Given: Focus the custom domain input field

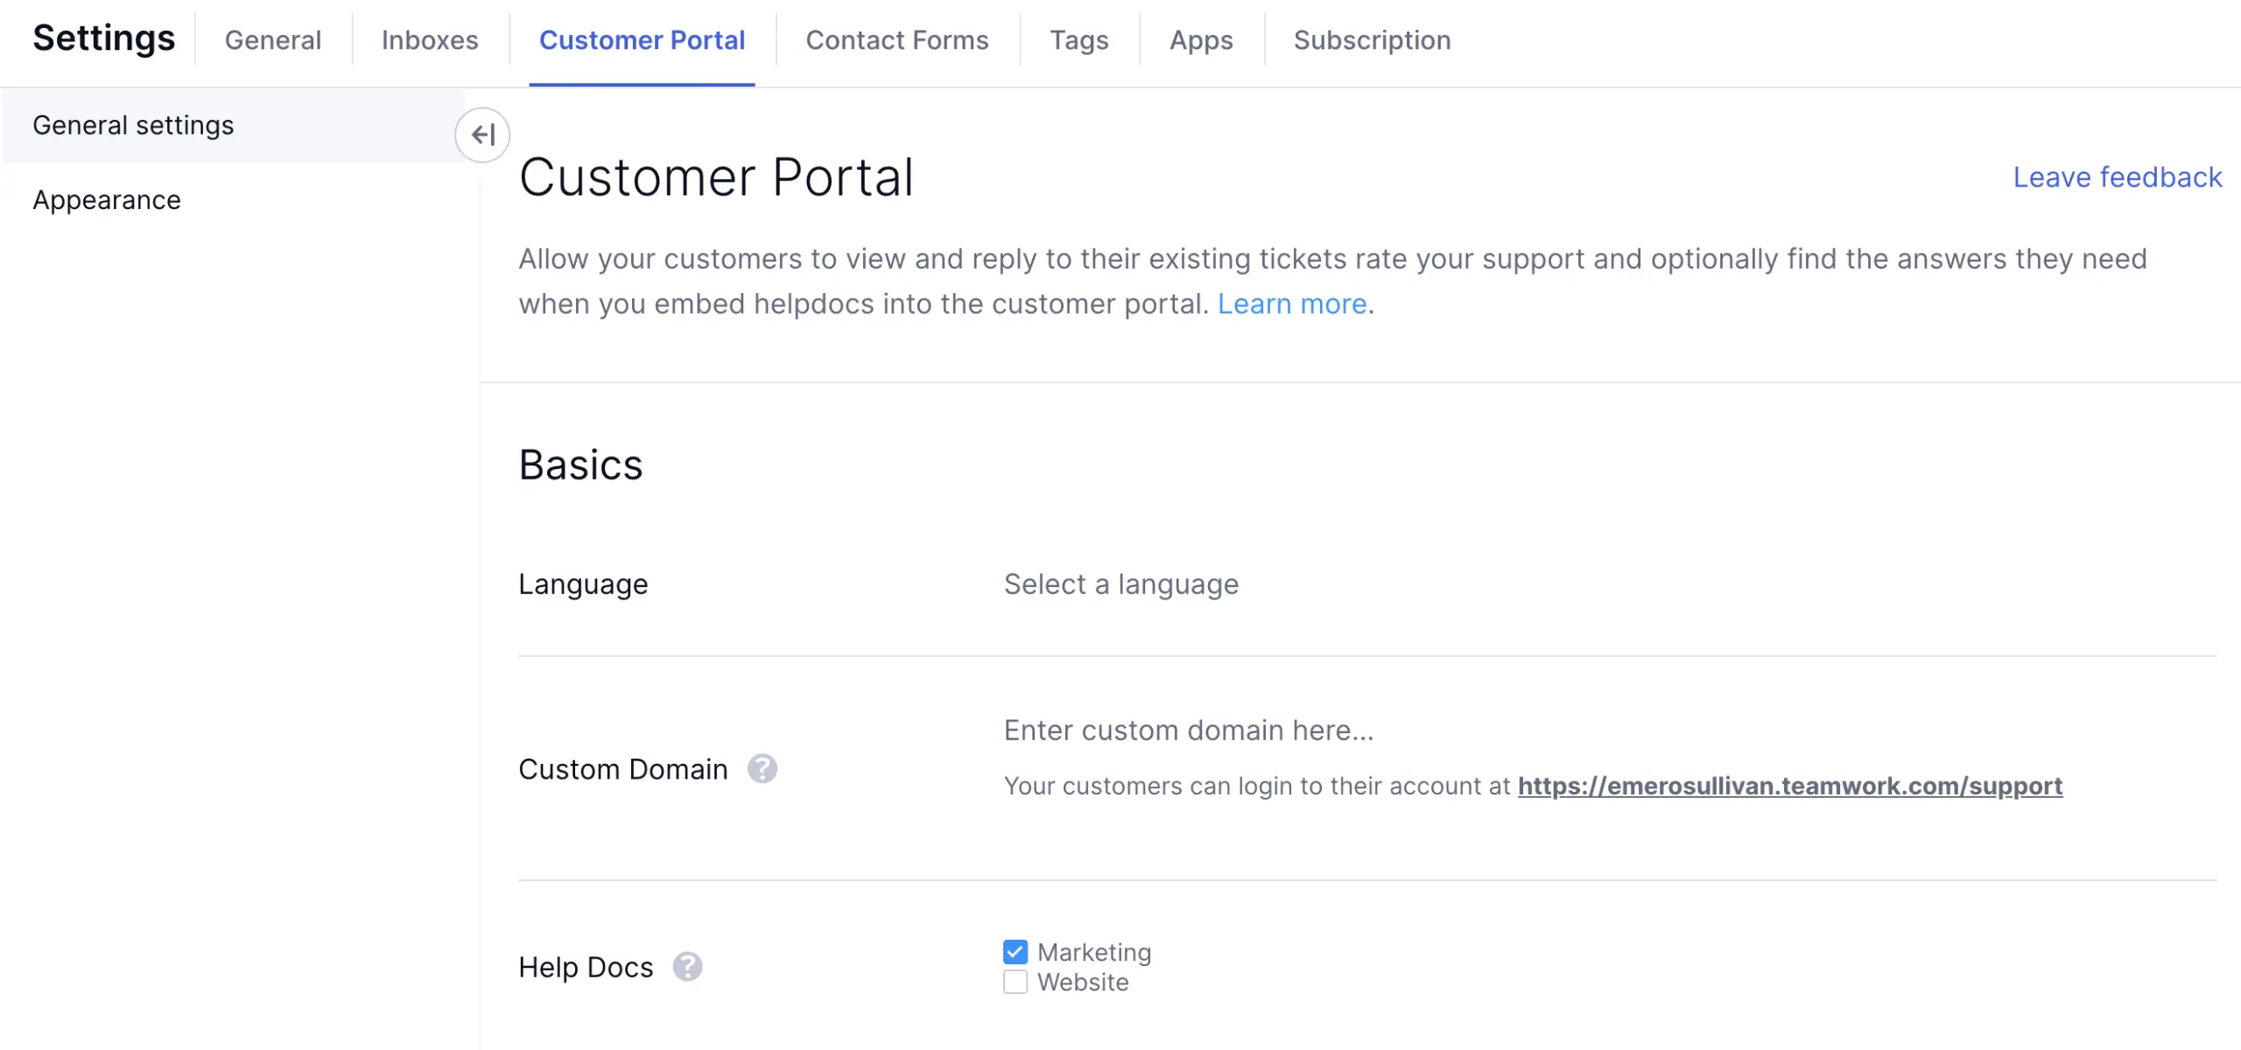Looking at the screenshot, I should (1188, 731).
